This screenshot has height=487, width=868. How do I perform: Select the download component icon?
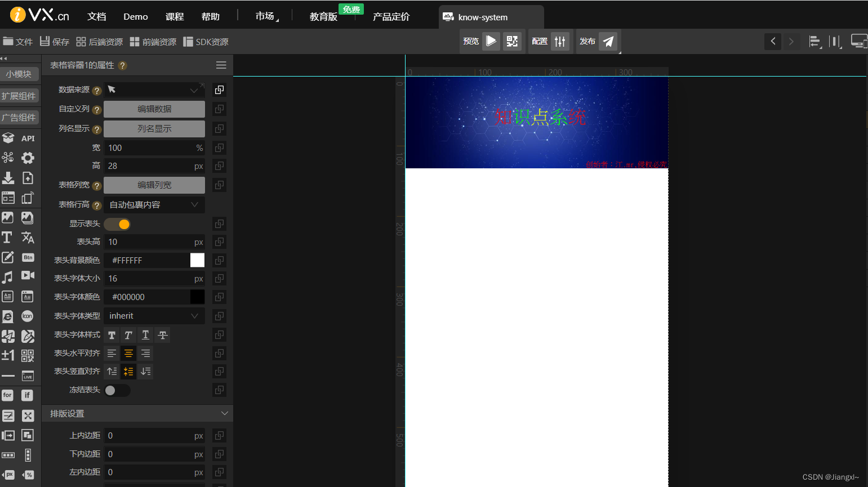pos(8,178)
